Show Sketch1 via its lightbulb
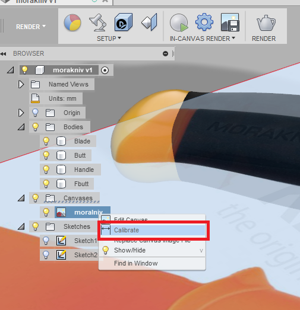The height and width of the screenshot is (310, 300). (46, 241)
